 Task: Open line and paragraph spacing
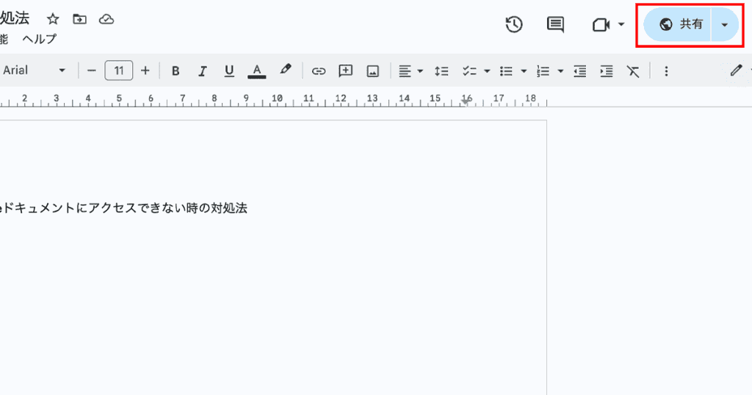441,71
